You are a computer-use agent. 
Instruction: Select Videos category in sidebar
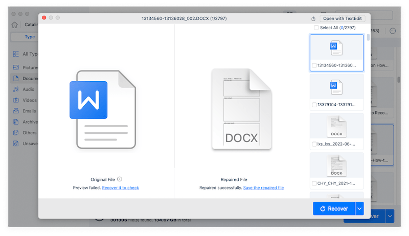[25, 100]
